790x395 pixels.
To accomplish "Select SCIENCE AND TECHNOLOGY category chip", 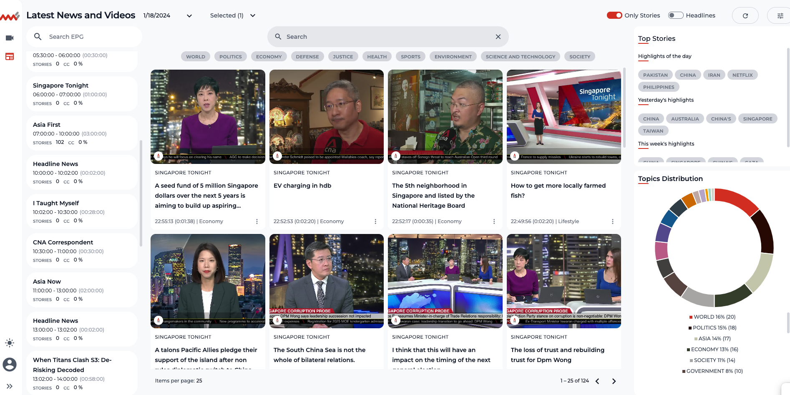I will (x=521, y=57).
